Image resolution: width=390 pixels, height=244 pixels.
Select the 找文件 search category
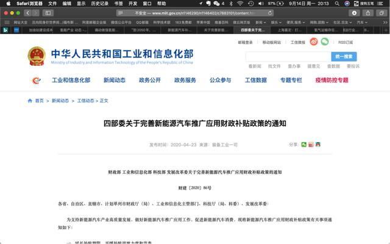pyautogui.click(x=274, y=66)
